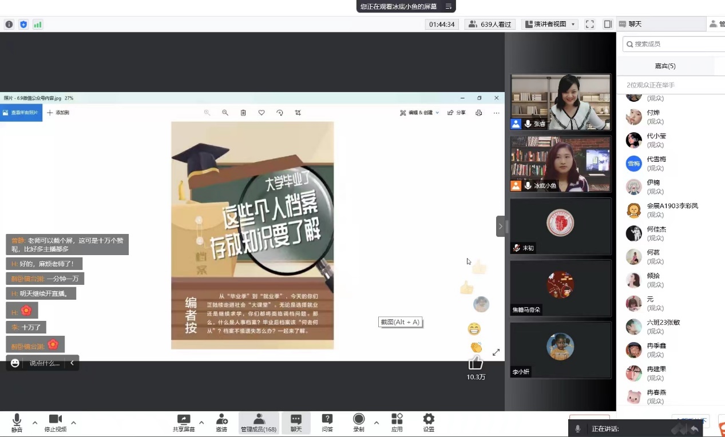Screen dimensions: 725x437
Task: Switch to the 嘉宾(5) tab
Action: click(x=665, y=66)
